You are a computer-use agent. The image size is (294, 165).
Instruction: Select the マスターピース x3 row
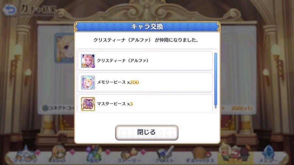coord(145,103)
